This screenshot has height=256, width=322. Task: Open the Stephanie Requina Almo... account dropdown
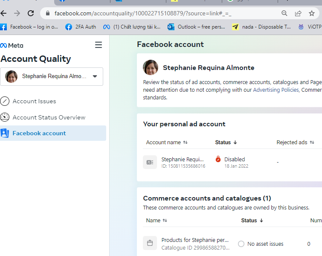coord(52,76)
